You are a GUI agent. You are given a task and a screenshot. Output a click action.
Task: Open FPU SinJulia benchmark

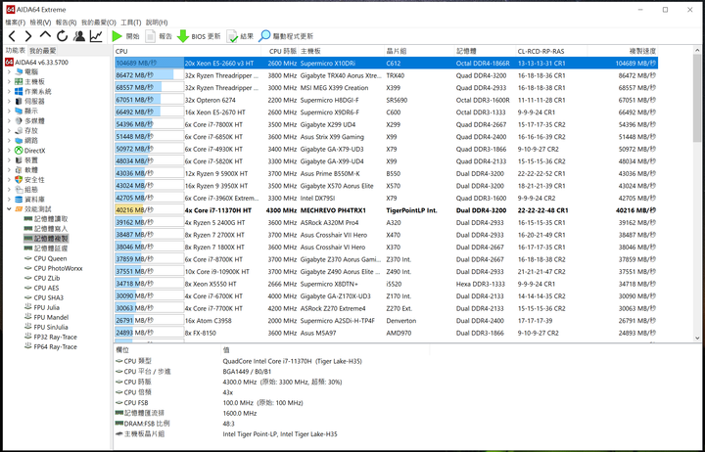pyautogui.click(x=46, y=327)
